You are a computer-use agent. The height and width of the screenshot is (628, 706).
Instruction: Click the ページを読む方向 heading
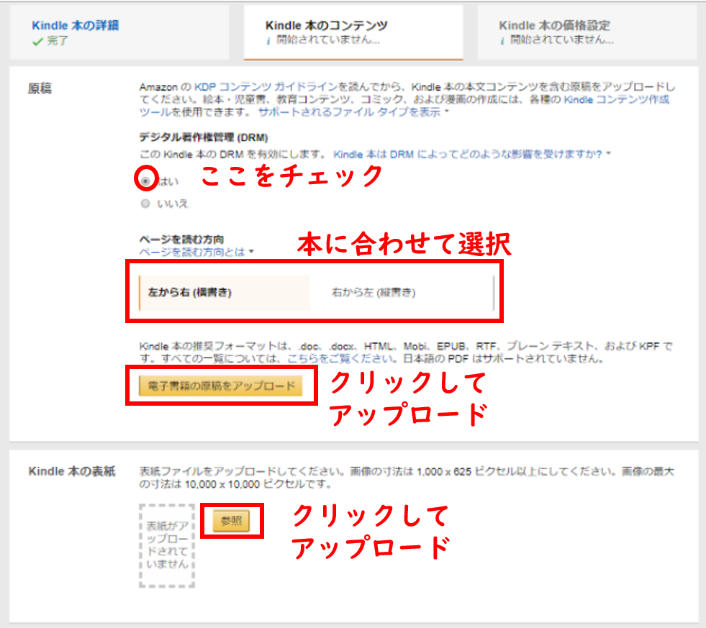182,239
